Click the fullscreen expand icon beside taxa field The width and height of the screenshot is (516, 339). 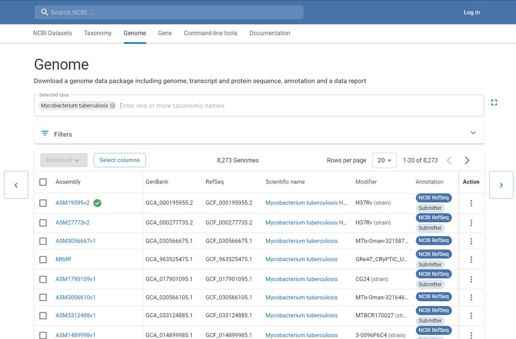[x=494, y=102]
